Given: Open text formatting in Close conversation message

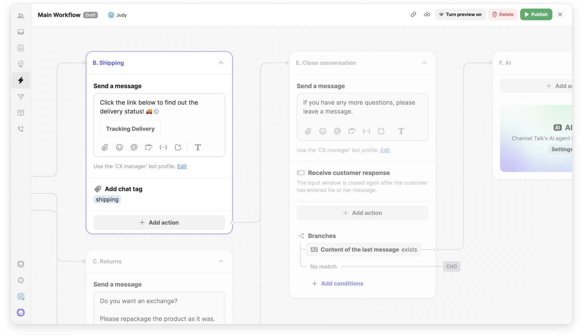Looking at the screenshot, I should [x=401, y=131].
